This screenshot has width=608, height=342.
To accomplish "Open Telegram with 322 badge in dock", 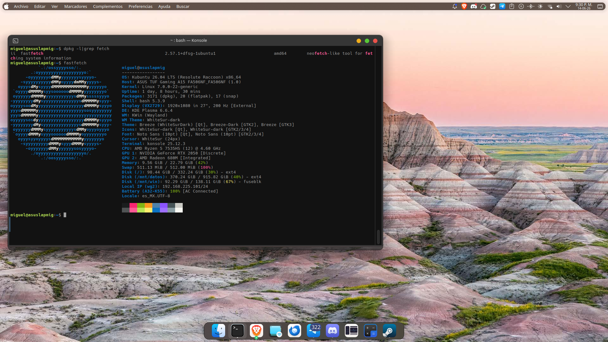I will click(313, 331).
